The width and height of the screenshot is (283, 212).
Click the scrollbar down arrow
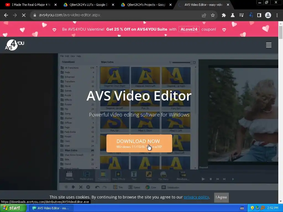click(x=281, y=201)
